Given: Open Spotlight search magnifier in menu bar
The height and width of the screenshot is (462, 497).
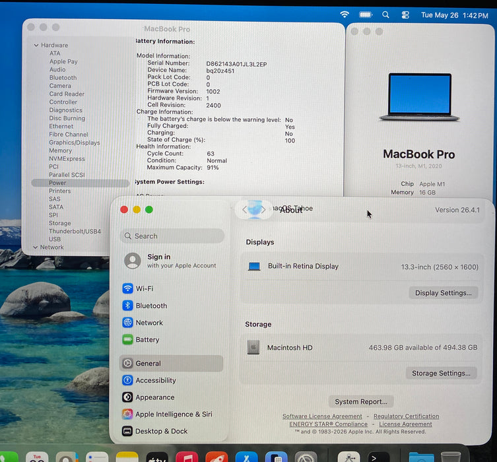Looking at the screenshot, I should coord(385,15).
